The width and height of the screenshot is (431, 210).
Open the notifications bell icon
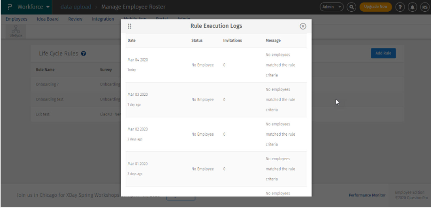click(412, 7)
